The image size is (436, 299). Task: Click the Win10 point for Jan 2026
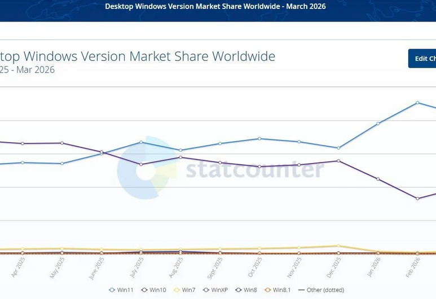(378, 179)
